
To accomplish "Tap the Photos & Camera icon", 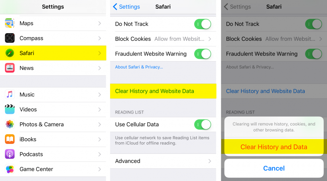I will pos(10,124).
